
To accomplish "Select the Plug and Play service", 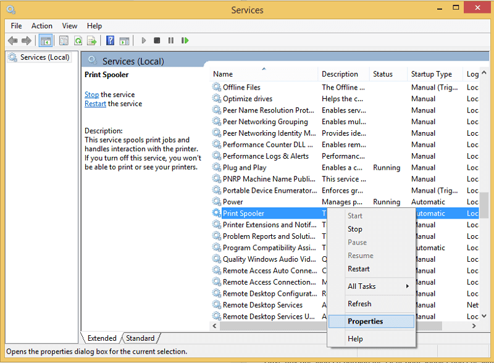I will pyautogui.click(x=345, y=168).
